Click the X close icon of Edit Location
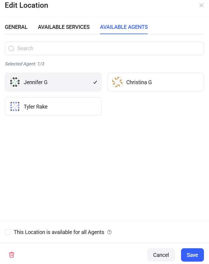Screen dimensions: 209x264 point(202,5)
